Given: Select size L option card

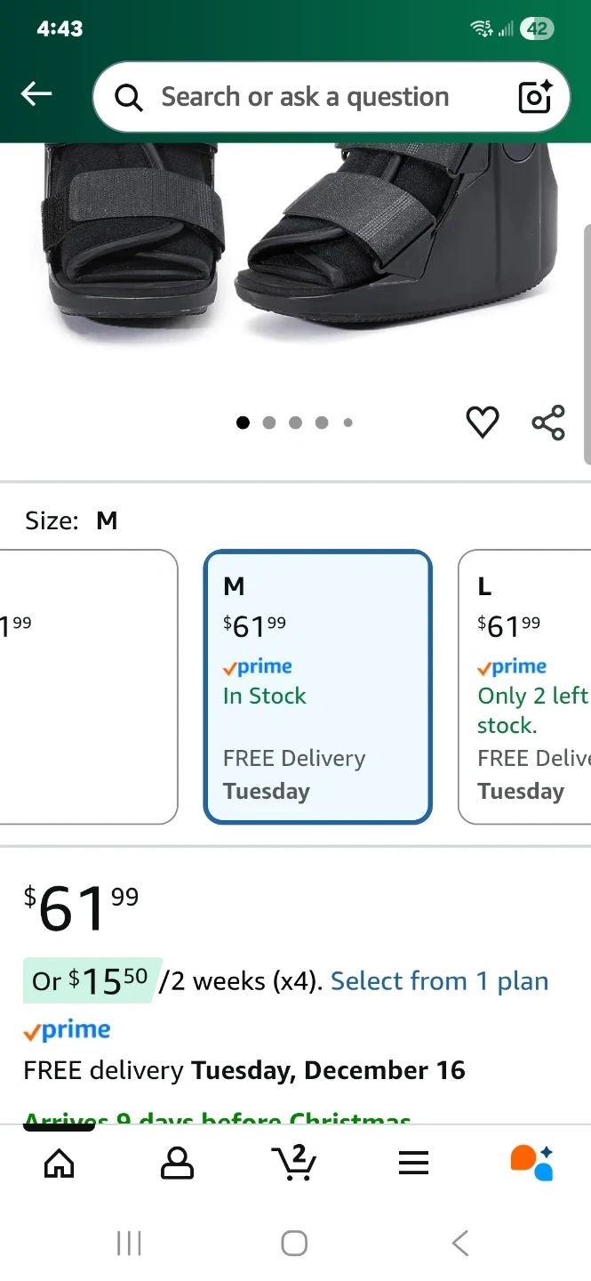Looking at the screenshot, I should 526,687.
